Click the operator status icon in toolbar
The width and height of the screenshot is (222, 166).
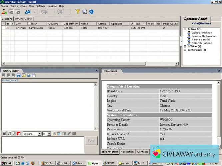pyautogui.click(x=4, y=12)
